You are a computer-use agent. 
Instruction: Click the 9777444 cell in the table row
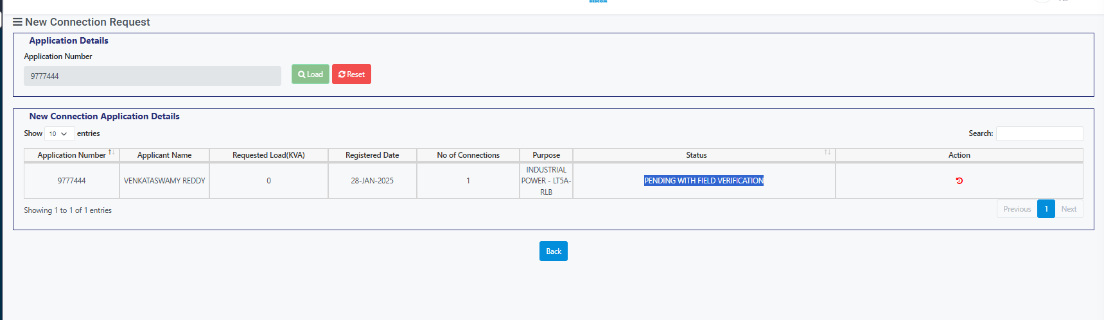(x=71, y=181)
